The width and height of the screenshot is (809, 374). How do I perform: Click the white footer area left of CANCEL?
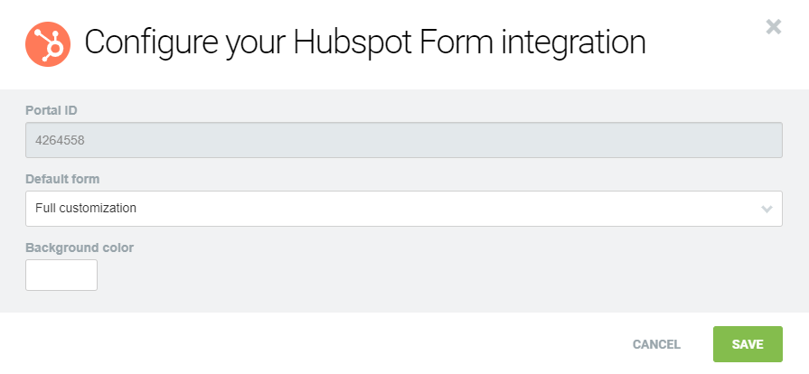(316, 344)
